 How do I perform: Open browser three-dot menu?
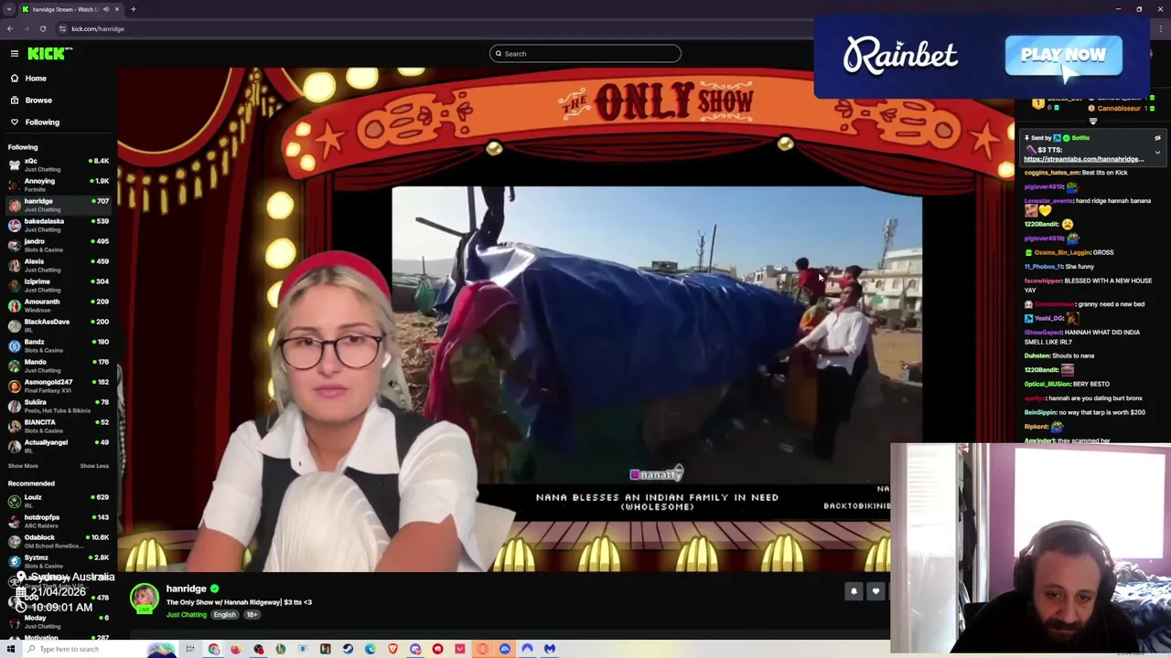click(x=1161, y=29)
